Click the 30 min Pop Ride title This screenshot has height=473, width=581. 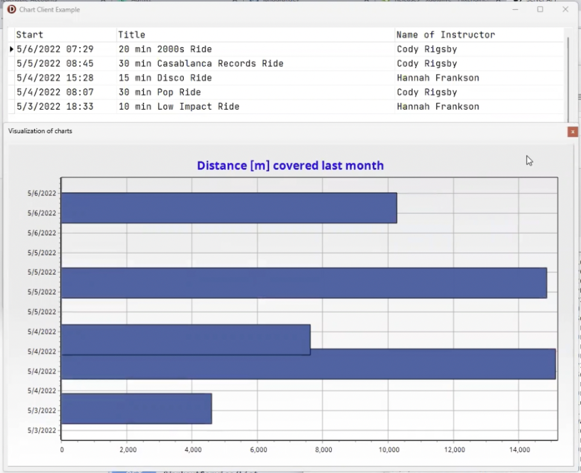[x=160, y=92]
